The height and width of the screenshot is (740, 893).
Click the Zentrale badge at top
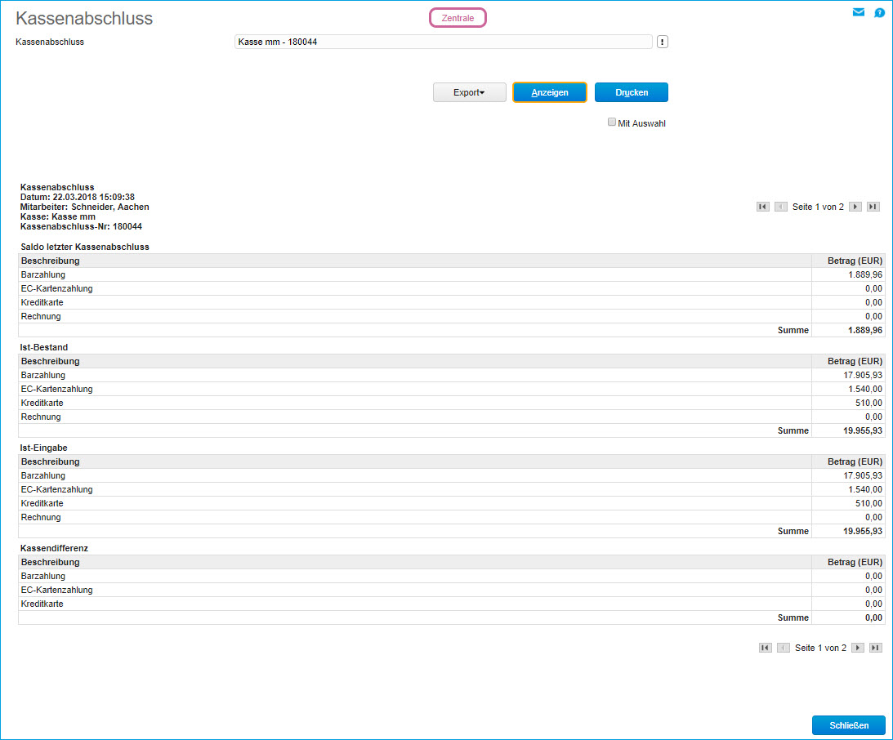[458, 18]
